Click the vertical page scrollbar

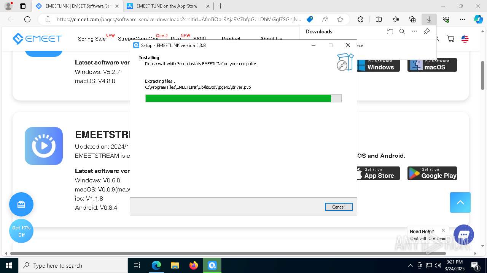point(483,75)
